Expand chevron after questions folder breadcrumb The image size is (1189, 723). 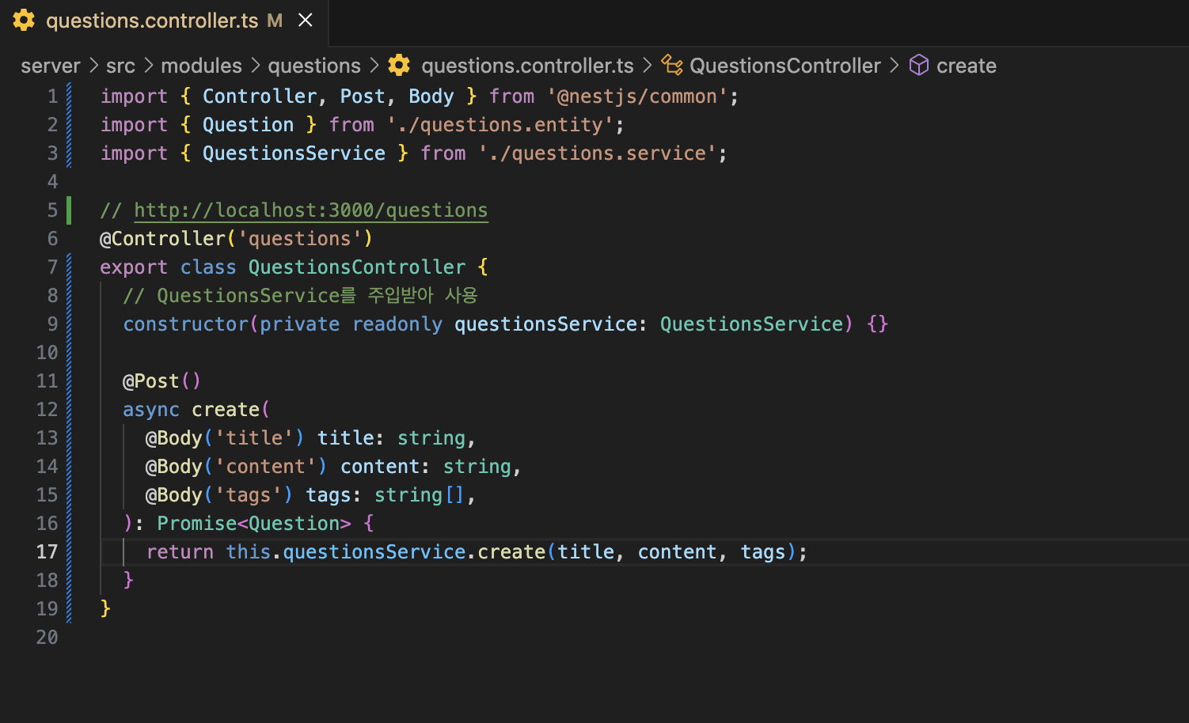374,65
